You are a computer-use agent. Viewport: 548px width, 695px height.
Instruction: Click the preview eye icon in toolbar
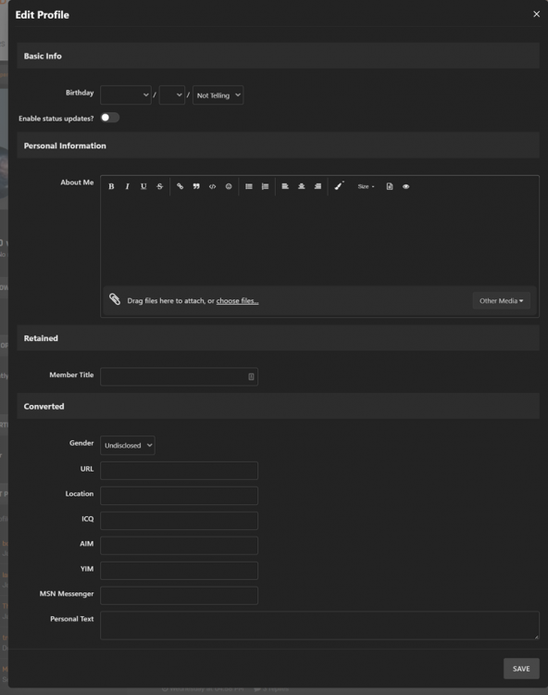[406, 186]
